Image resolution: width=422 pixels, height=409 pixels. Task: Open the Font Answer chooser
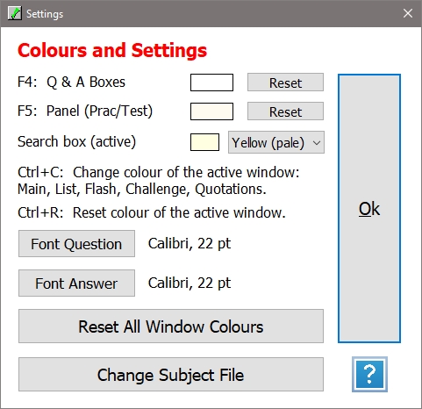point(76,283)
